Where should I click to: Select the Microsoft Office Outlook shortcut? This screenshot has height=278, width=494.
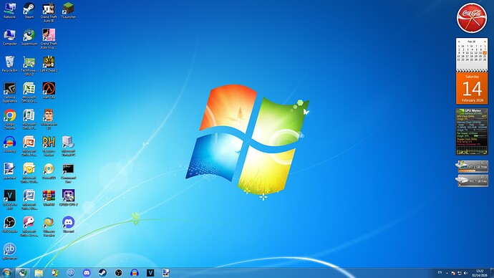point(29,173)
